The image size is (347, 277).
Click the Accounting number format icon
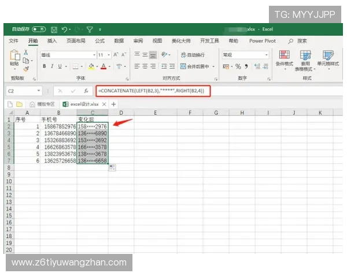pyautogui.click(x=226, y=66)
